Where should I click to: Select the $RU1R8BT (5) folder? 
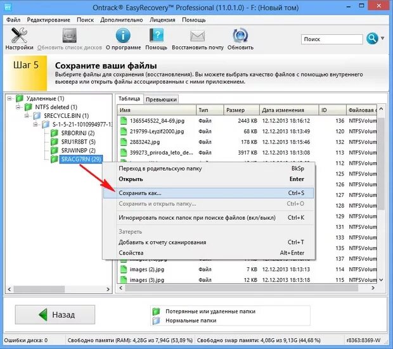click(78, 142)
